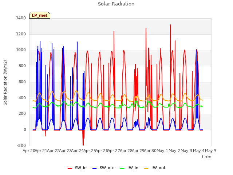
Task: Click the green LW_in legend swatch
Action: 122,168
